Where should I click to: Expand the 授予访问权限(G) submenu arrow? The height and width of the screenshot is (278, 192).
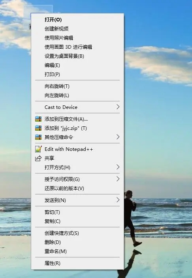118,179
